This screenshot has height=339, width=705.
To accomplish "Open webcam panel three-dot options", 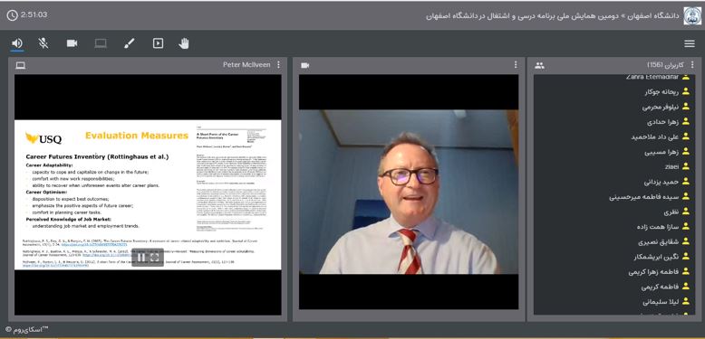I will tap(516, 65).
